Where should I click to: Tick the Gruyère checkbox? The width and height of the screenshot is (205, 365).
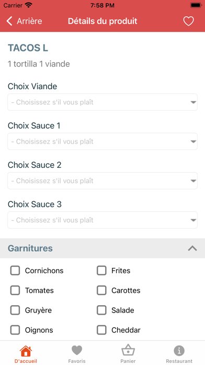pyautogui.click(x=15, y=310)
